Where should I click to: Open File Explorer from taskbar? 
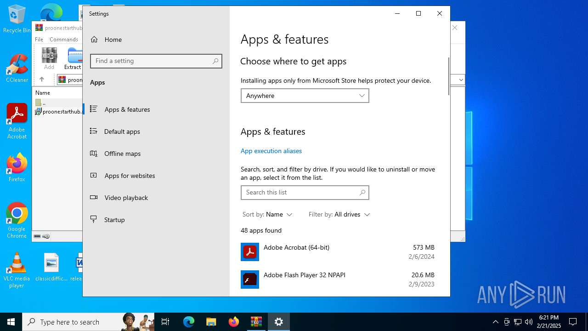tap(211, 322)
